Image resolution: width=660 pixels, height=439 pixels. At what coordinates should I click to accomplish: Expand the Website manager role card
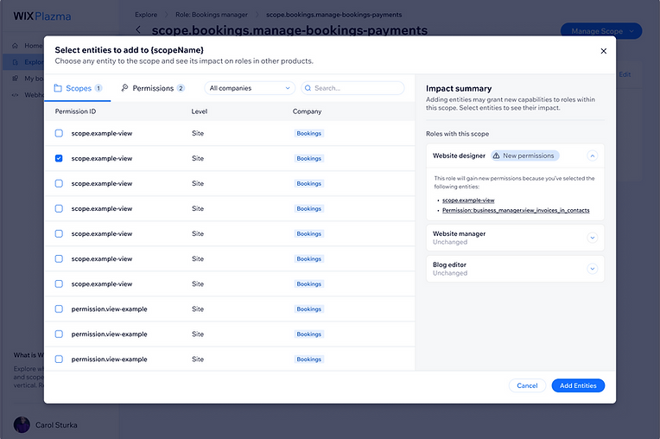(593, 238)
